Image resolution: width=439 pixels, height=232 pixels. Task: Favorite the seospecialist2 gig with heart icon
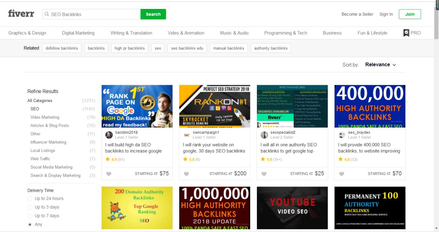click(264, 174)
